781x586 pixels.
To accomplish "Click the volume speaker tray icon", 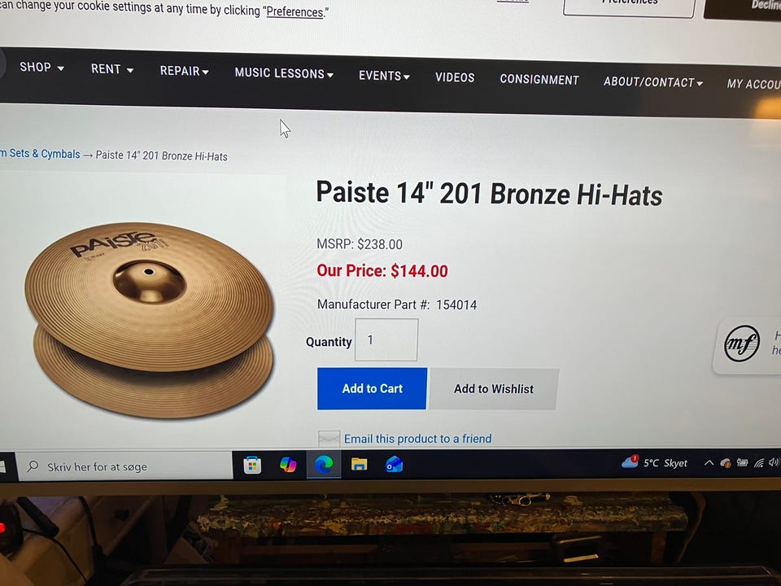I will click(774, 463).
